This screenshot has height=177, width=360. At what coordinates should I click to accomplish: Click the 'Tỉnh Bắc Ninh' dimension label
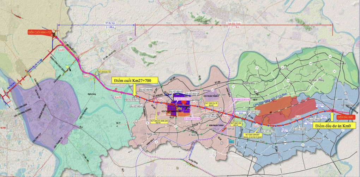pos(234,24)
